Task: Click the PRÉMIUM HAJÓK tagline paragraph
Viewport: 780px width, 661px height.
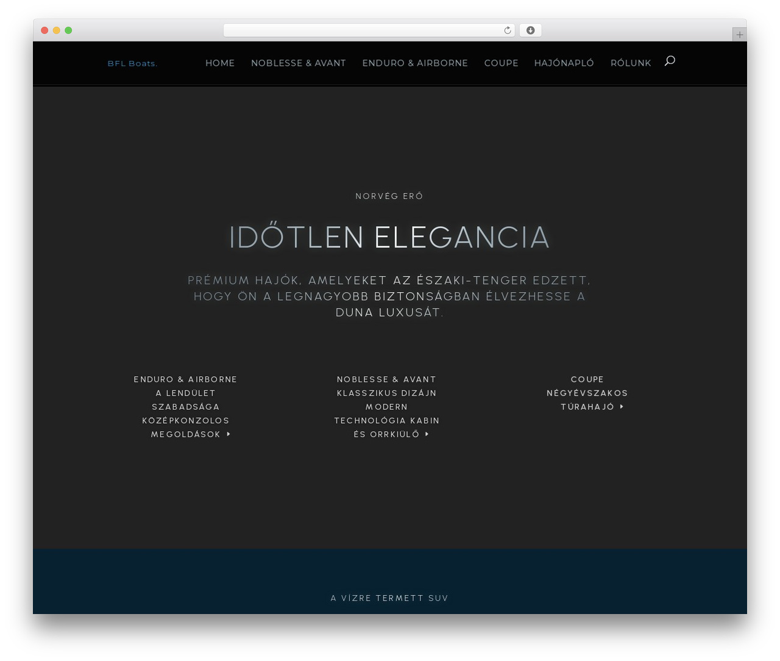Action: (x=389, y=296)
